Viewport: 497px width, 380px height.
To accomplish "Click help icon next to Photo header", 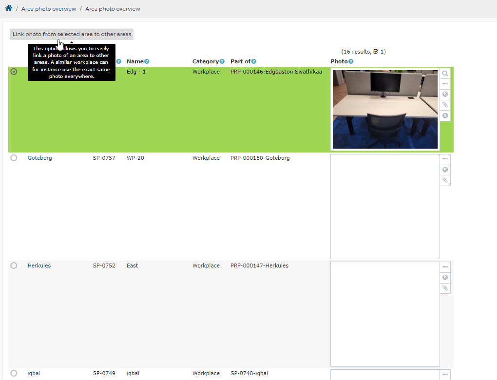I will click(x=351, y=61).
